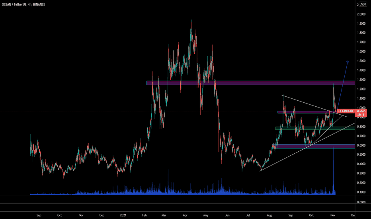
Task: Click the 1.5000 price axis label
Action: click(361, 61)
